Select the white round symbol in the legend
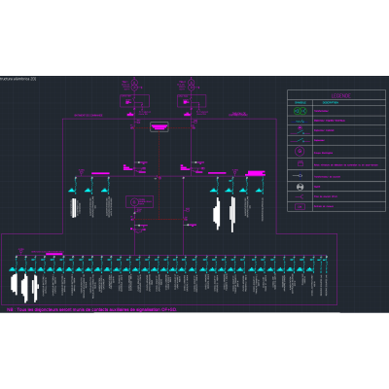This screenshot has width=389, height=389. [300, 187]
